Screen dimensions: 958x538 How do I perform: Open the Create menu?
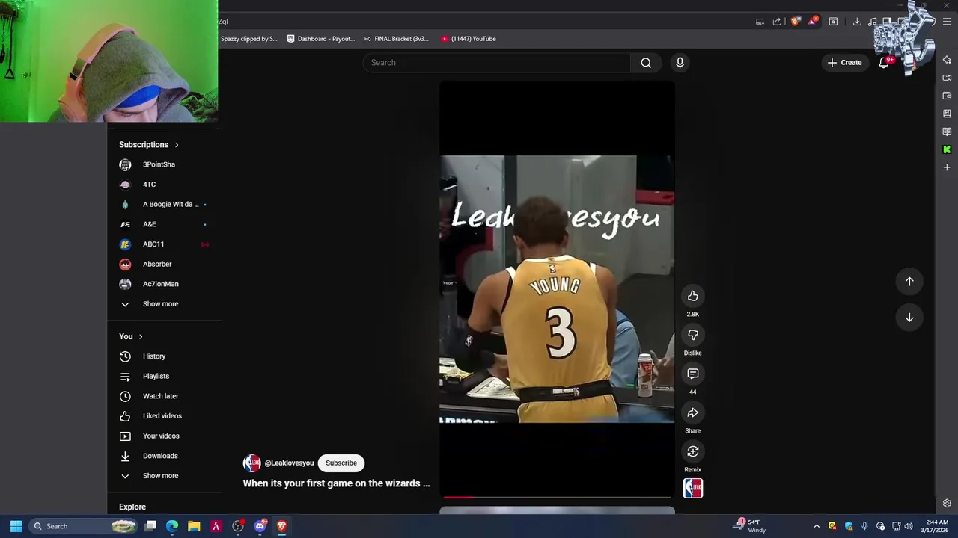coord(844,63)
